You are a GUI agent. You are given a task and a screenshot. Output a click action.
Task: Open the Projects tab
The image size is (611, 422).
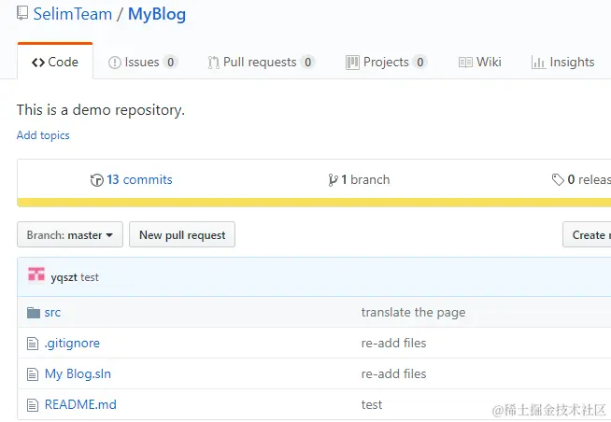pos(386,62)
